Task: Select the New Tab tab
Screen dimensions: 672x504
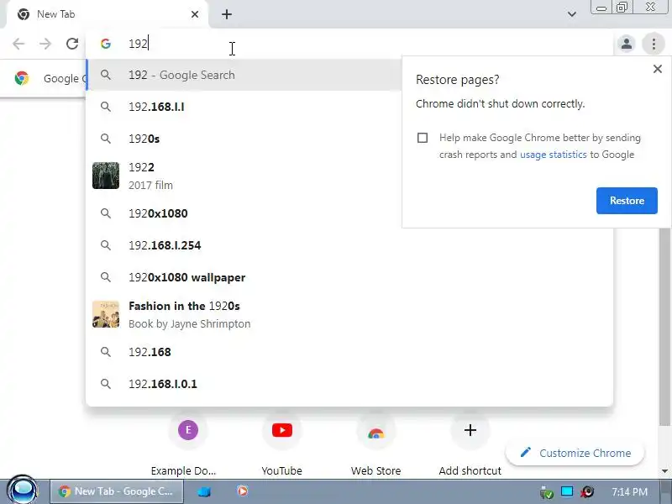Action: pyautogui.click(x=108, y=14)
